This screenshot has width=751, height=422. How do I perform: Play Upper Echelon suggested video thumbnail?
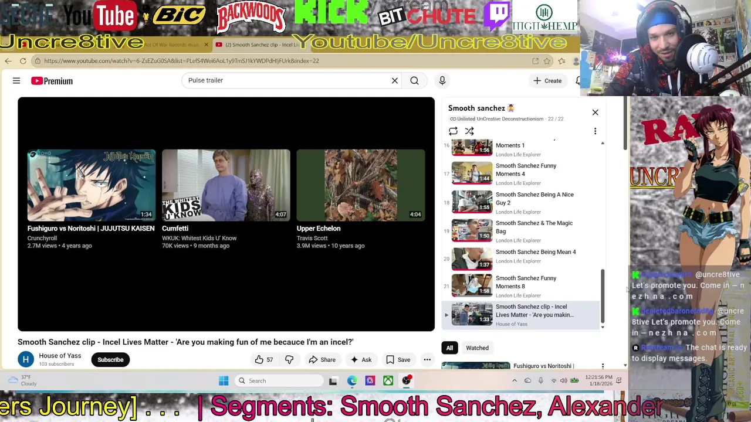click(x=361, y=185)
